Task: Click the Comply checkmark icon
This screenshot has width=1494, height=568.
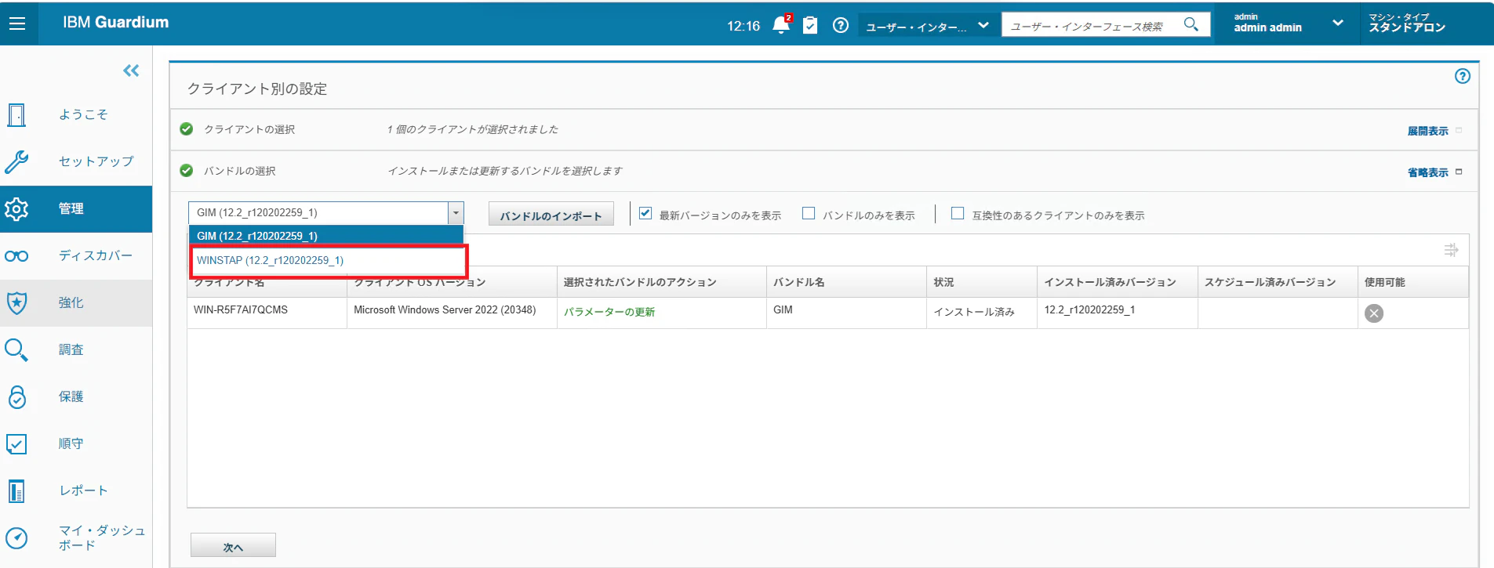Action: [16, 443]
